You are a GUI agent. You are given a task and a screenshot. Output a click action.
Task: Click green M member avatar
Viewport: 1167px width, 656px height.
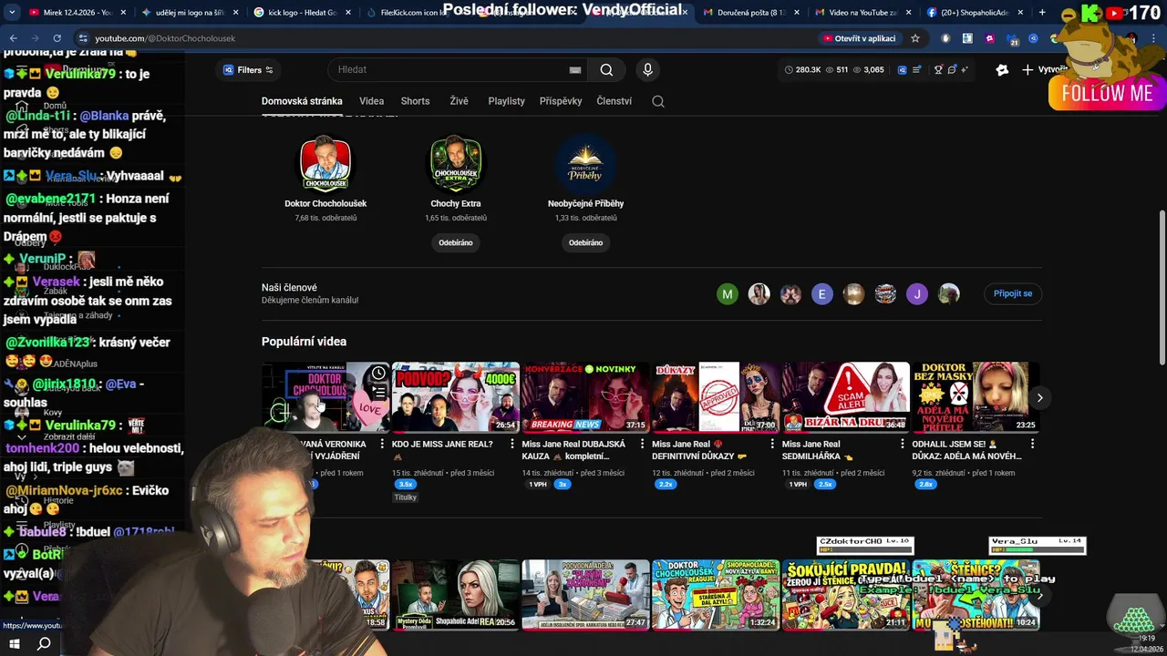click(727, 294)
